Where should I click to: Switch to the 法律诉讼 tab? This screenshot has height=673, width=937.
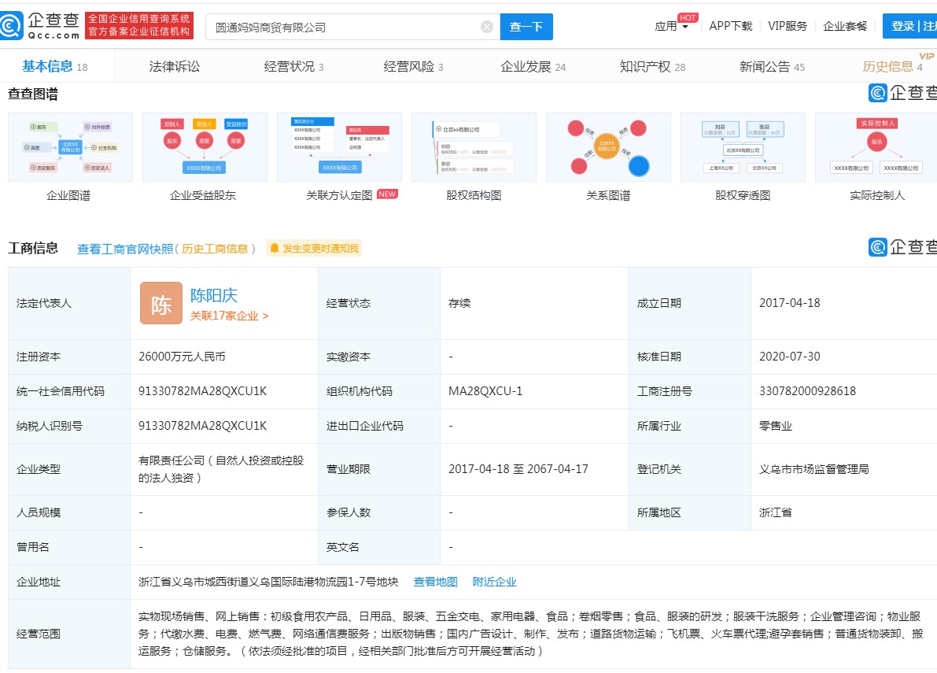point(175,66)
